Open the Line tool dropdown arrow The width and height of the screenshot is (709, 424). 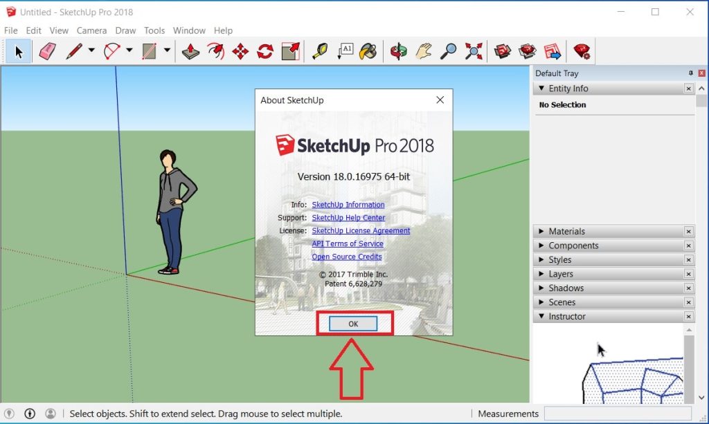(x=91, y=50)
